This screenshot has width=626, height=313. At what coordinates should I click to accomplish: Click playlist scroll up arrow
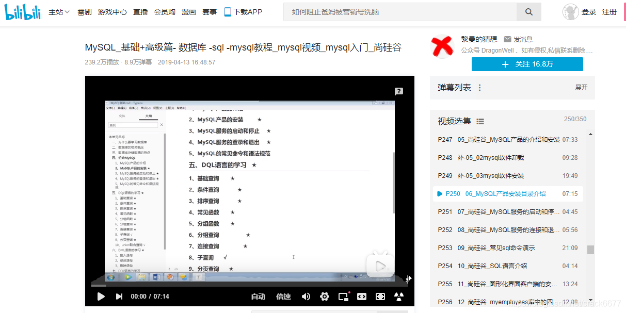coord(590,135)
